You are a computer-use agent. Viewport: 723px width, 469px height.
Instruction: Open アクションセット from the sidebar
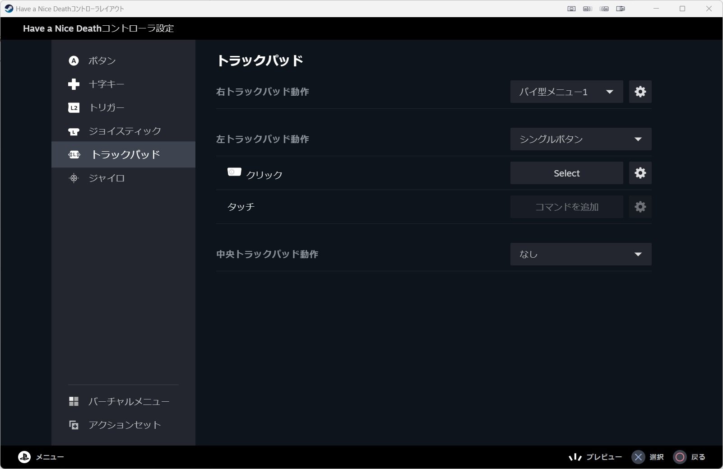123,425
